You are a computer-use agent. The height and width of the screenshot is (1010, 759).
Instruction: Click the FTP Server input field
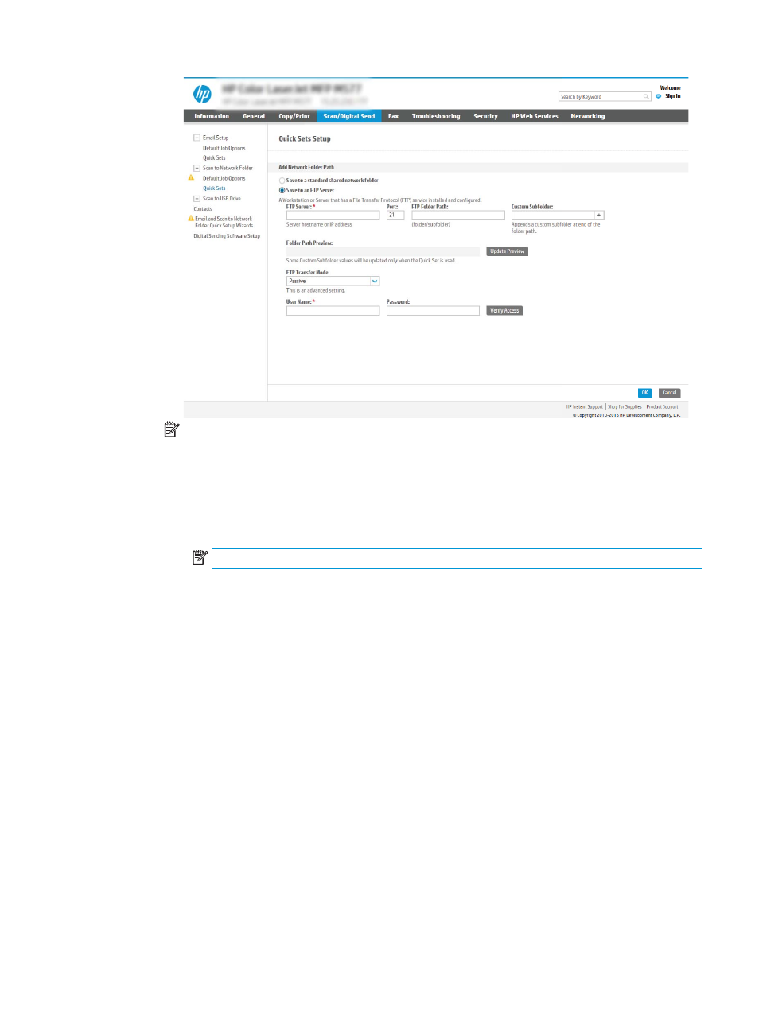tap(333, 216)
